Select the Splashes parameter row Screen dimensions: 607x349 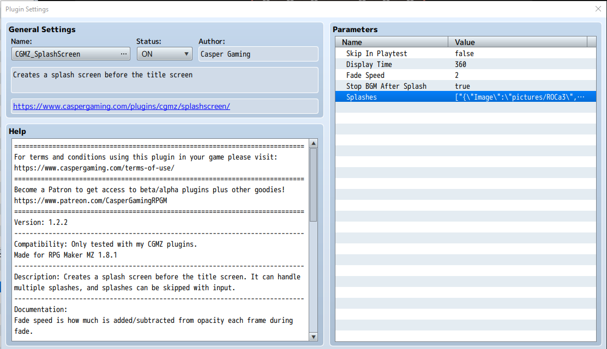coord(465,96)
